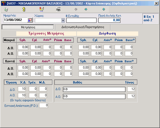
Task: Click Τόνος Α.Ο. field showing 12
Action: (x=131, y=96)
